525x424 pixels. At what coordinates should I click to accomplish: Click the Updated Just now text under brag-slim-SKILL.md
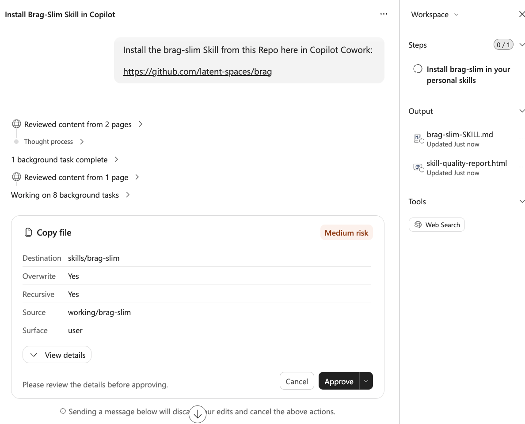pos(453,144)
